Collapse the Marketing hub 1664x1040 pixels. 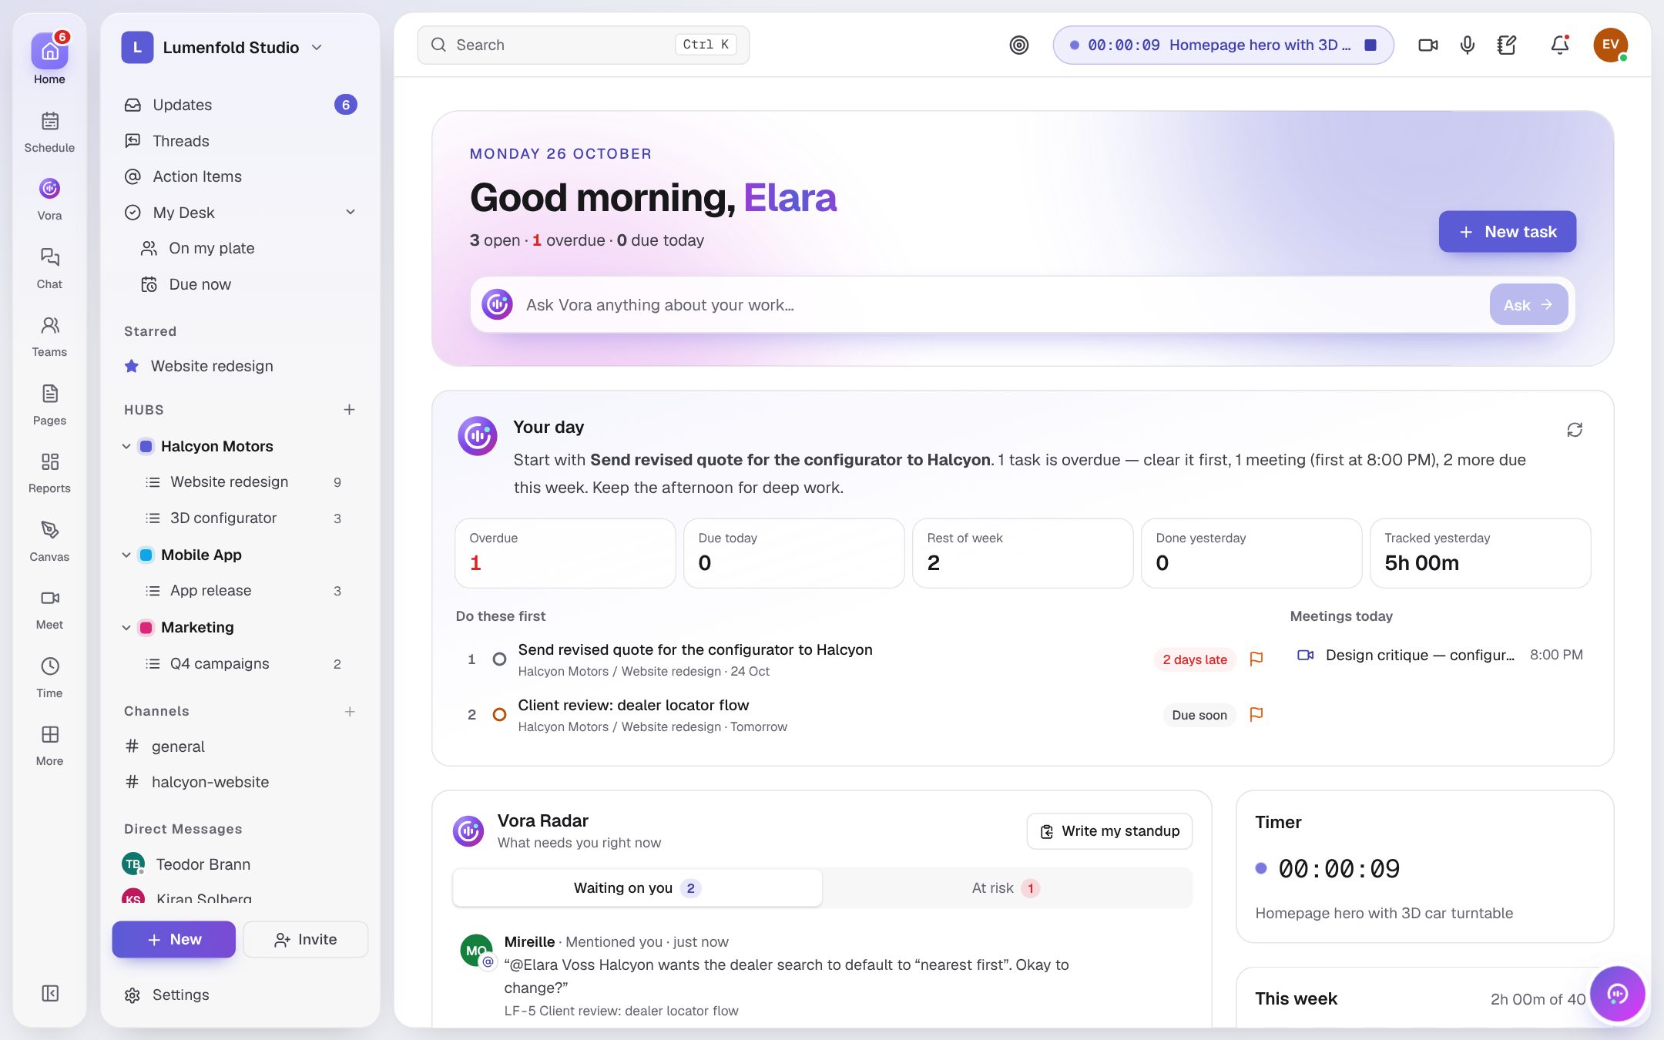[126, 627]
